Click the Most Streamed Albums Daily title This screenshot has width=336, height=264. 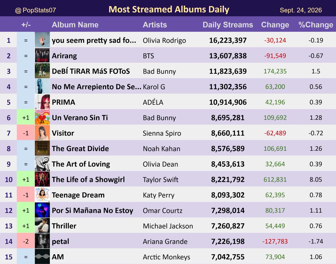click(x=169, y=9)
